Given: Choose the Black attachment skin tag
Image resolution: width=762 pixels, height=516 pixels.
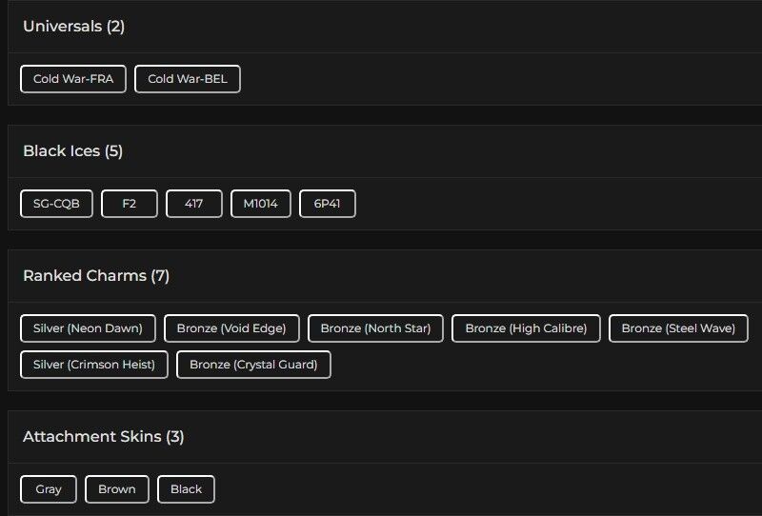Looking at the screenshot, I should coord(187,489).
